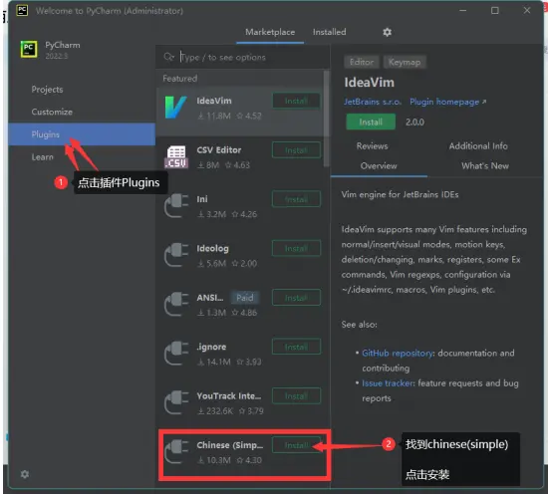Open the Reviews tab
The width and height of the screenshot is (548, 494).
coord(372,146)
